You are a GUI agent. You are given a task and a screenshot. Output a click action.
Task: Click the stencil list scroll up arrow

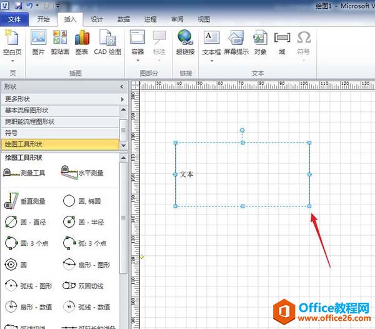click(x=123, y=109)
